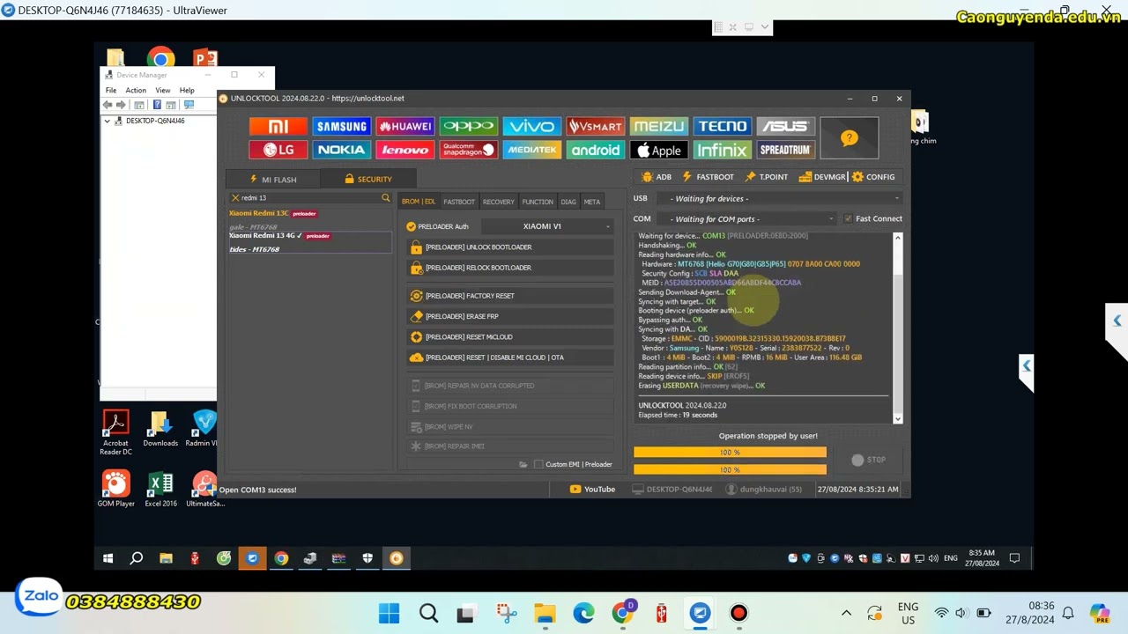Open the XIAOMI V1 auth dropdown
The image size is (1128, 634).
(x=546, y=226)
